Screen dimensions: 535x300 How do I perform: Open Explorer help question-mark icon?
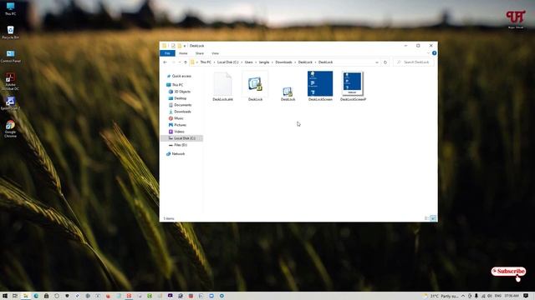434,53
